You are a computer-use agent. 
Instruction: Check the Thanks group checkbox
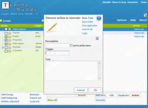click(6, 33)
